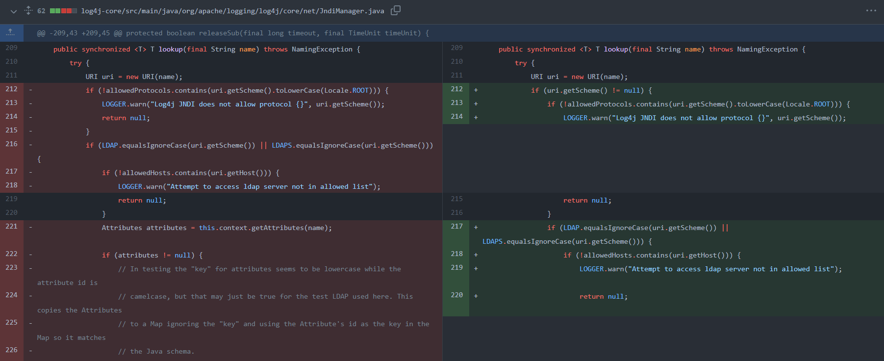Collapse the JndiManager.java file diff
Image resolution: width=884 pixels, height=361 pixels.
click(x=13, y=11)
